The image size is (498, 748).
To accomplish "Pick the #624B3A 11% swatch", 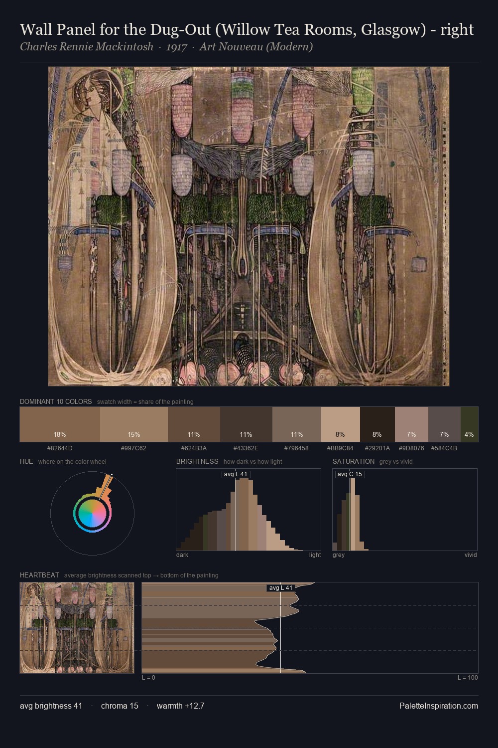I will coord(194,424).
